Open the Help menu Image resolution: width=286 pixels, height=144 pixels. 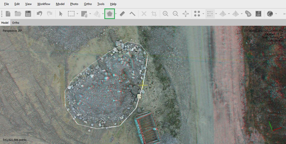click(x=113, y=4)
